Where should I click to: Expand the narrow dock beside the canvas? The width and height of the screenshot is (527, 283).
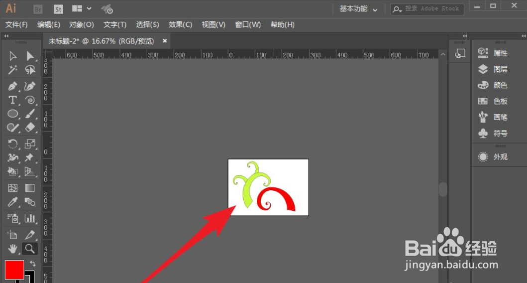pyautogui.click(x=465, y=36)
